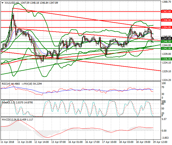Select the 16 Apr 01:00 time label
The width and height of the screenshot is (172, 145).
[75, 142]
